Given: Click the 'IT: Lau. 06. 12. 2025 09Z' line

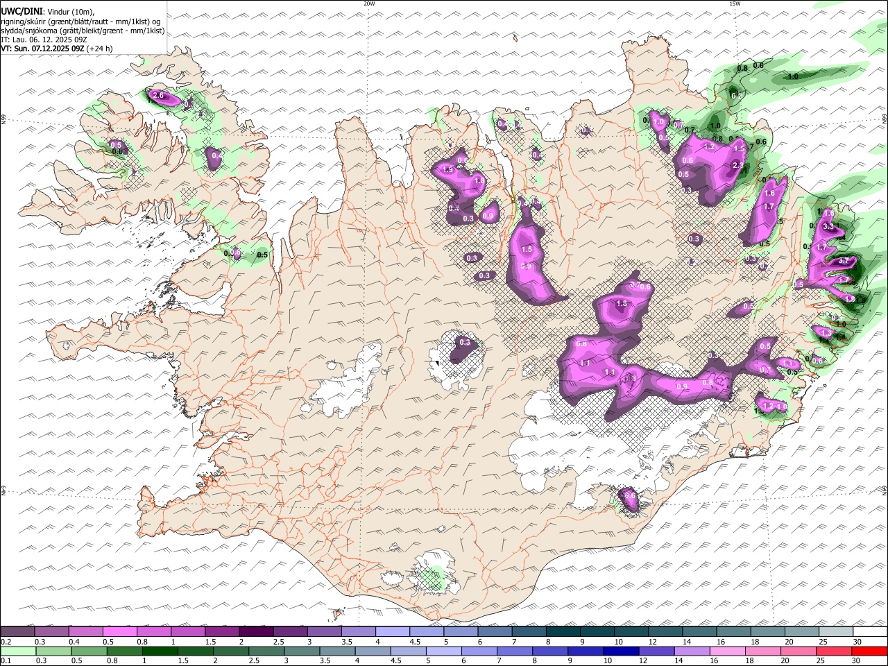Looking at the screenshot, I should (43, 40).
